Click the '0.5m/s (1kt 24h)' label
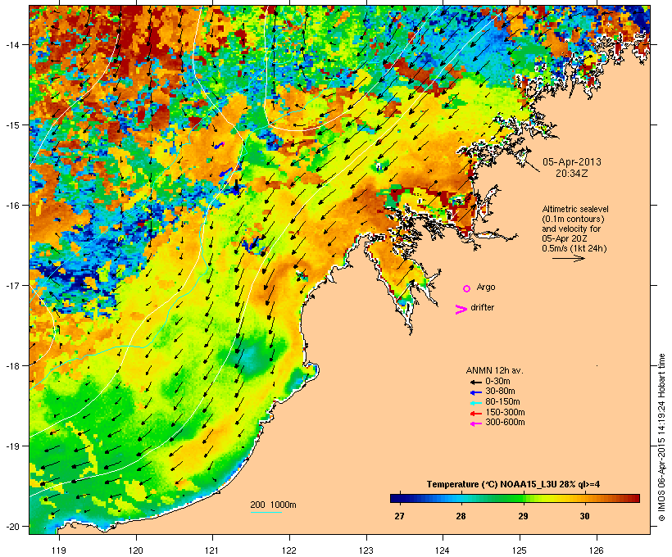The height and width of the screenshot is (557, 672). [x=574, y=248]
